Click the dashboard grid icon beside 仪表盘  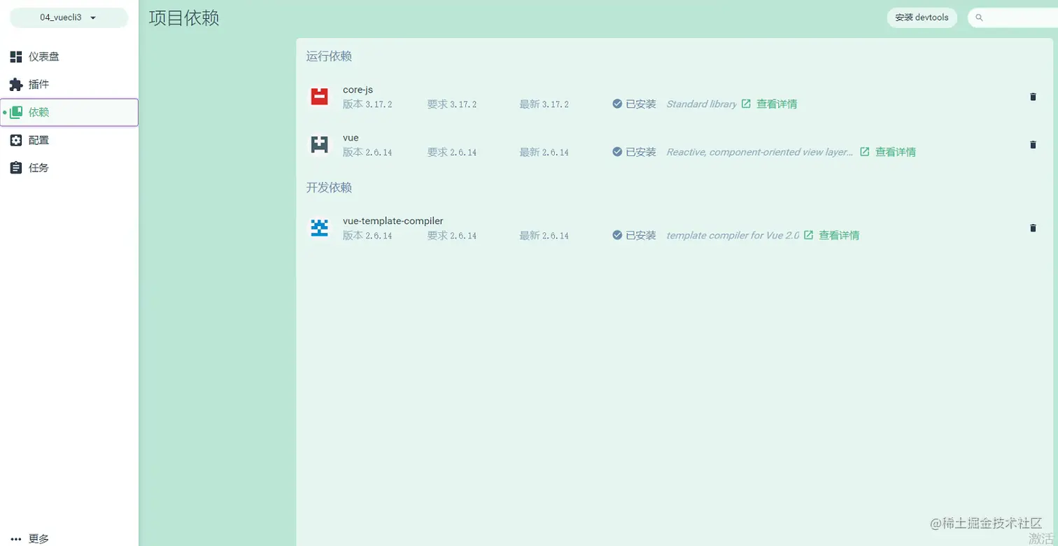click(x=16, y=57)
